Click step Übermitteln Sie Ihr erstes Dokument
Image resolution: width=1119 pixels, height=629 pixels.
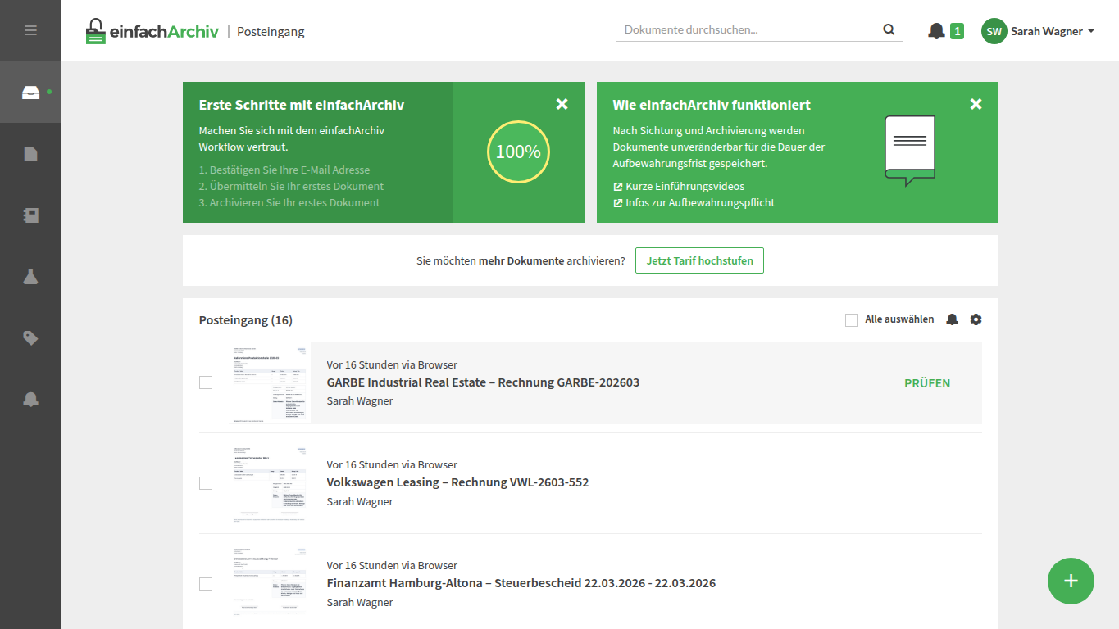[x=291, y=186]
